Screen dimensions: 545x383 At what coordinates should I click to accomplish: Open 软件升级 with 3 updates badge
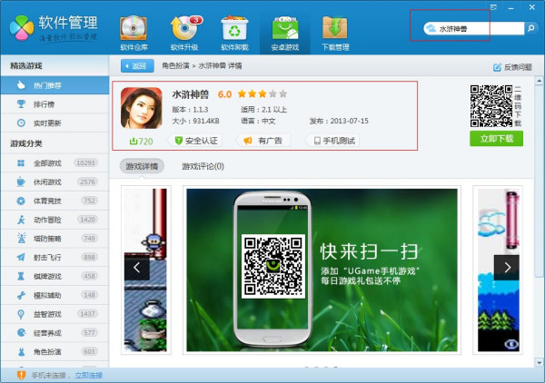coord(184,34)
